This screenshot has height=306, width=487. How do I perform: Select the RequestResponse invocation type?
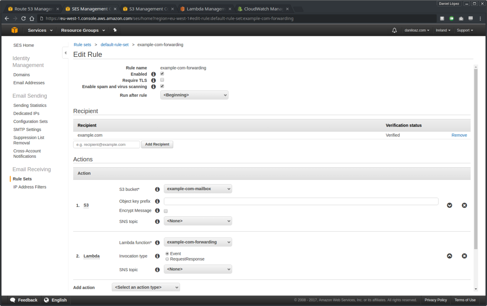point(167,259)
